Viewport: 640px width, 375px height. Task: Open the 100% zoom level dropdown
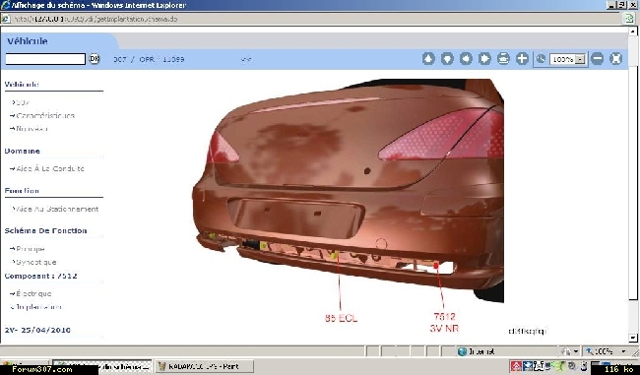[x=580, y=60]
